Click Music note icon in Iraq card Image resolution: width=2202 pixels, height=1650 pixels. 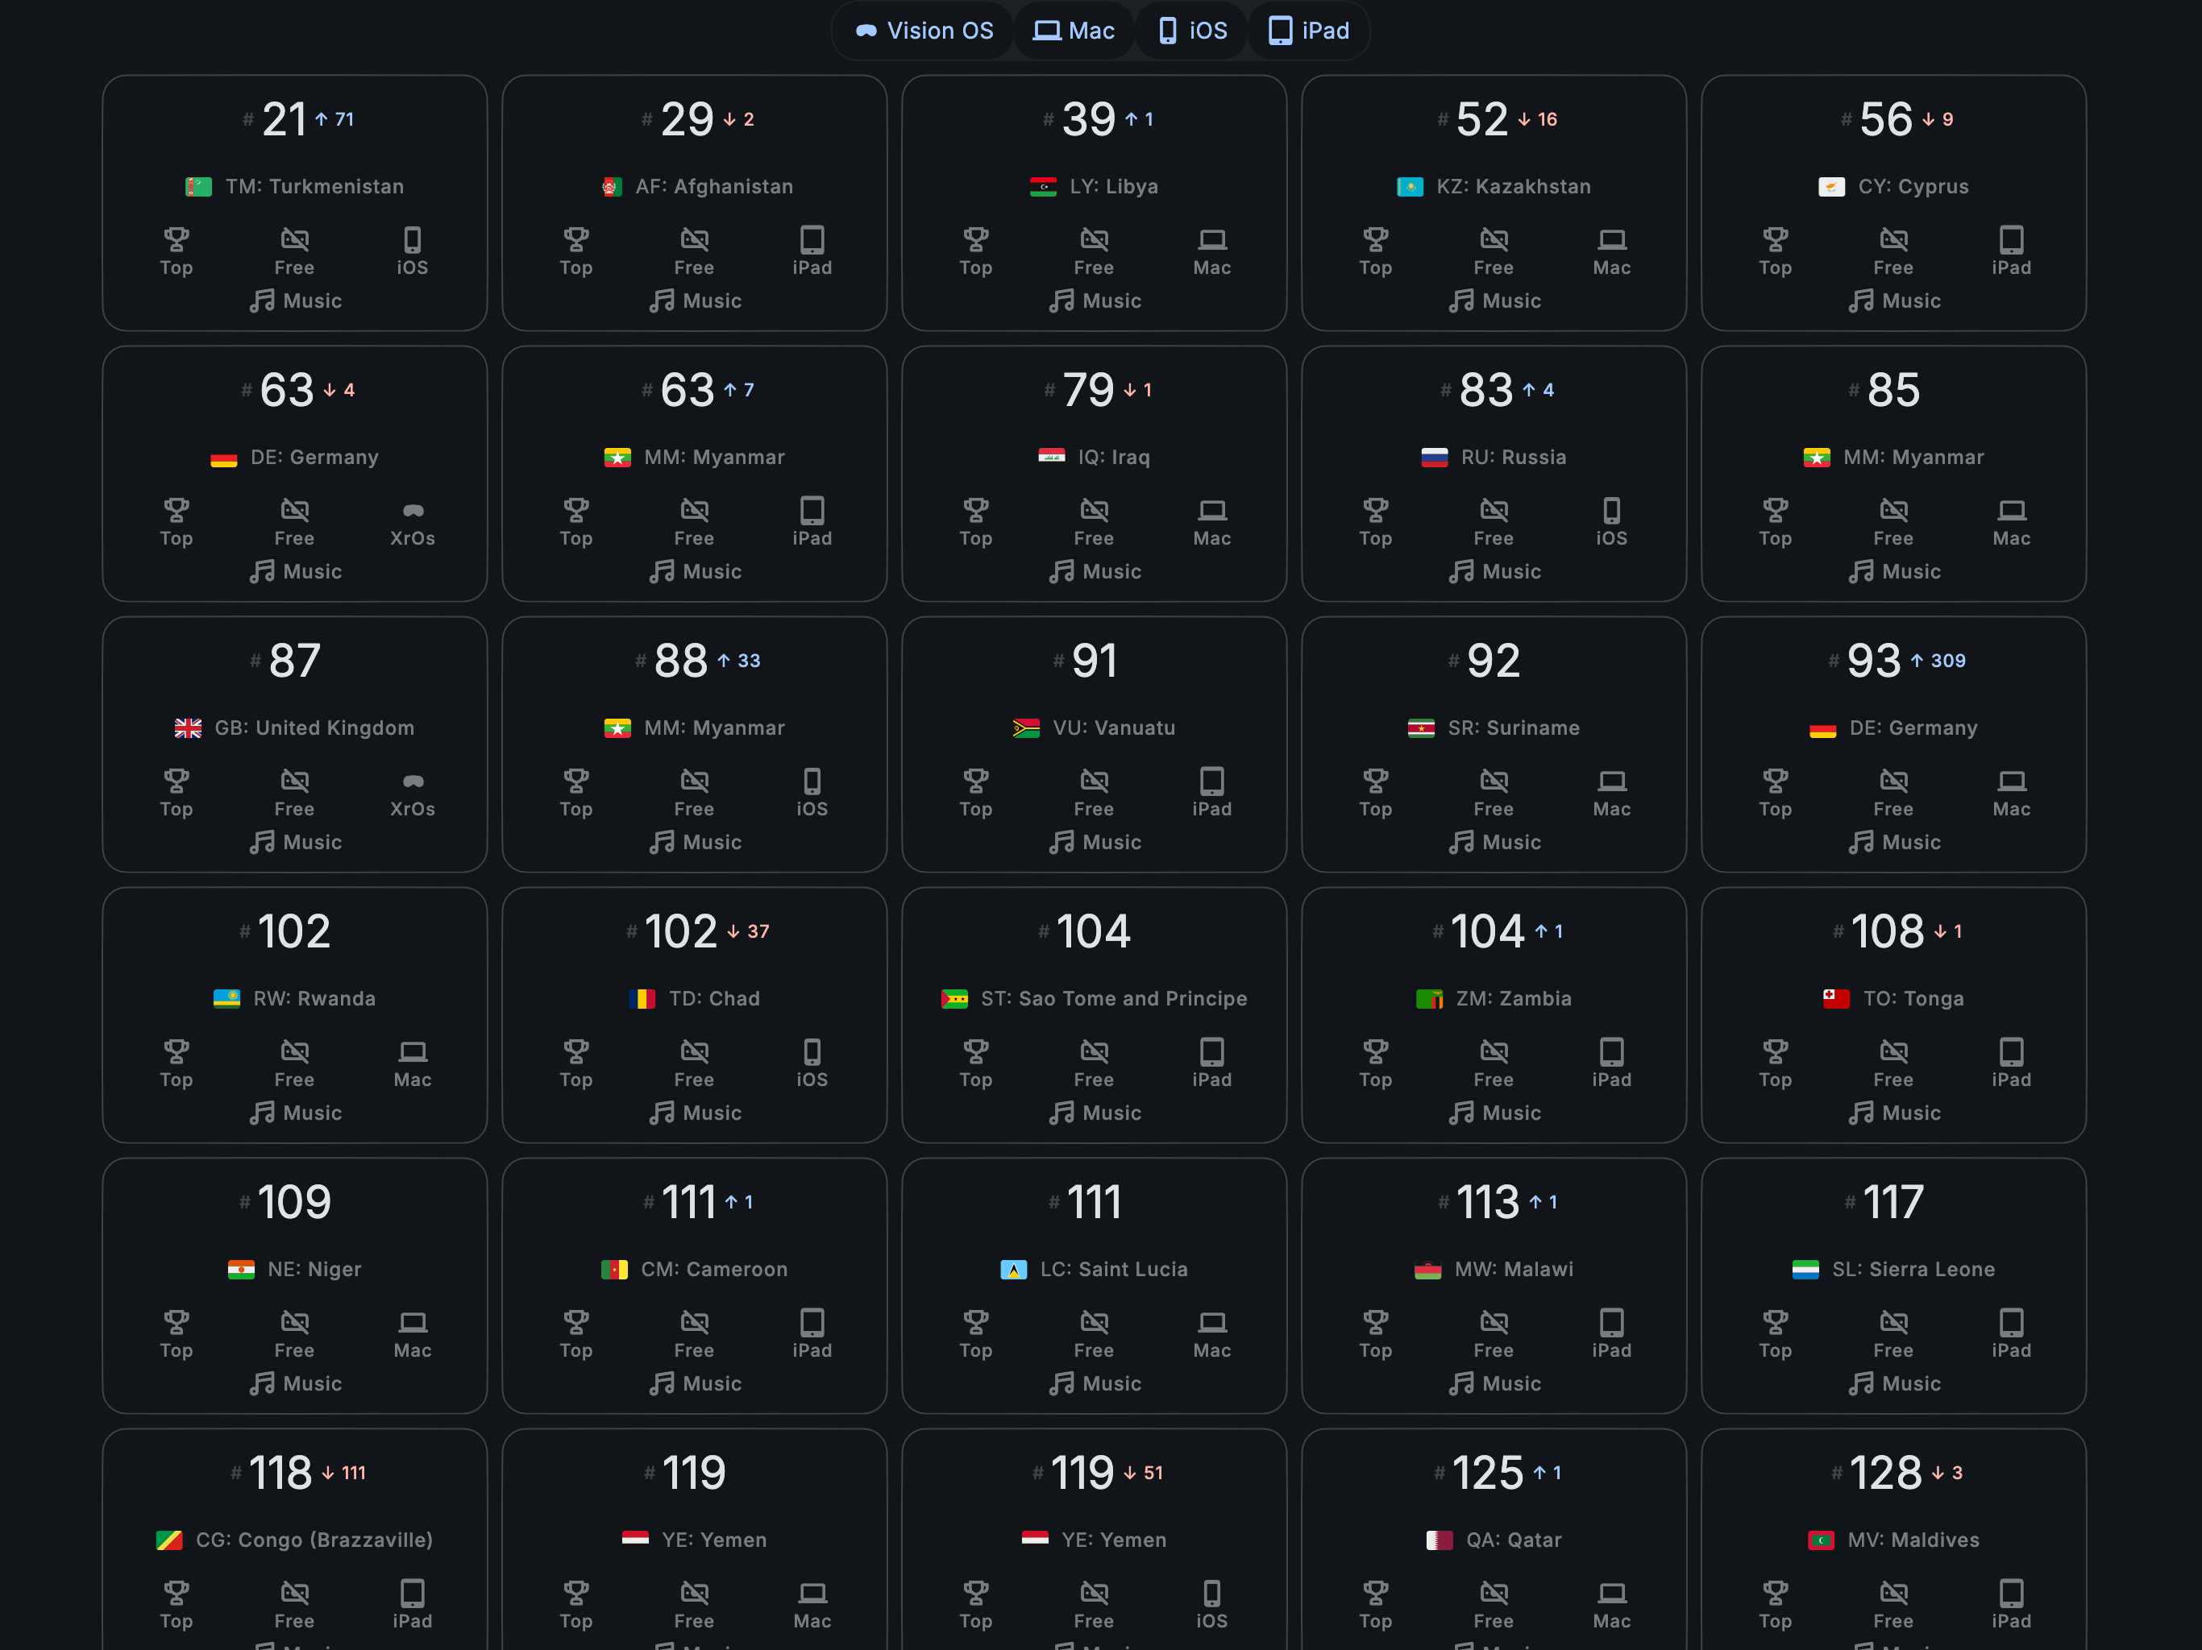pos(1062,571)
